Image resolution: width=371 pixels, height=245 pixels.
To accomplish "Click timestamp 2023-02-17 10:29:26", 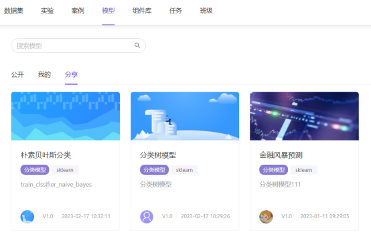I will tap(206, 216).
